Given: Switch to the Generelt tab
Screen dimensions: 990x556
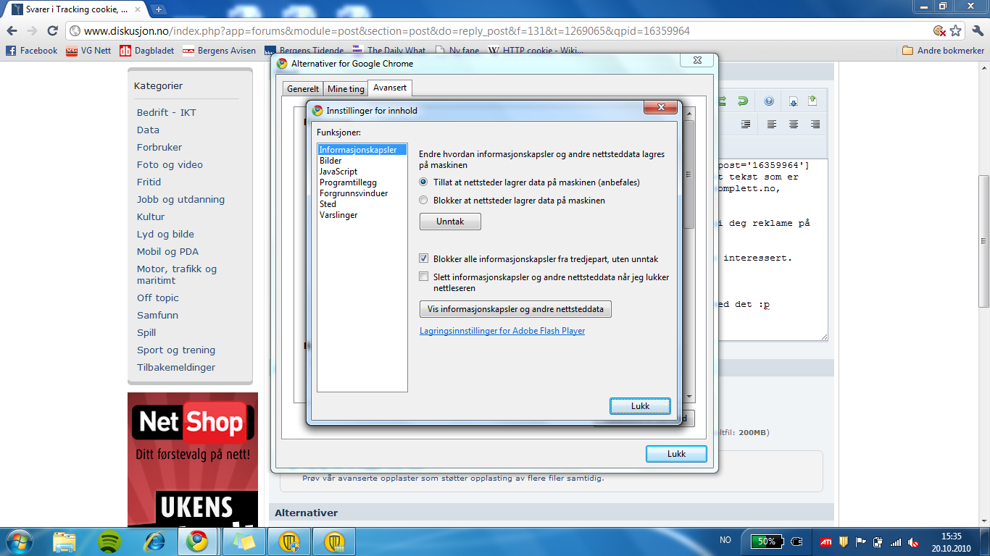Looking at the screenshot, I should tap(303, 89).
